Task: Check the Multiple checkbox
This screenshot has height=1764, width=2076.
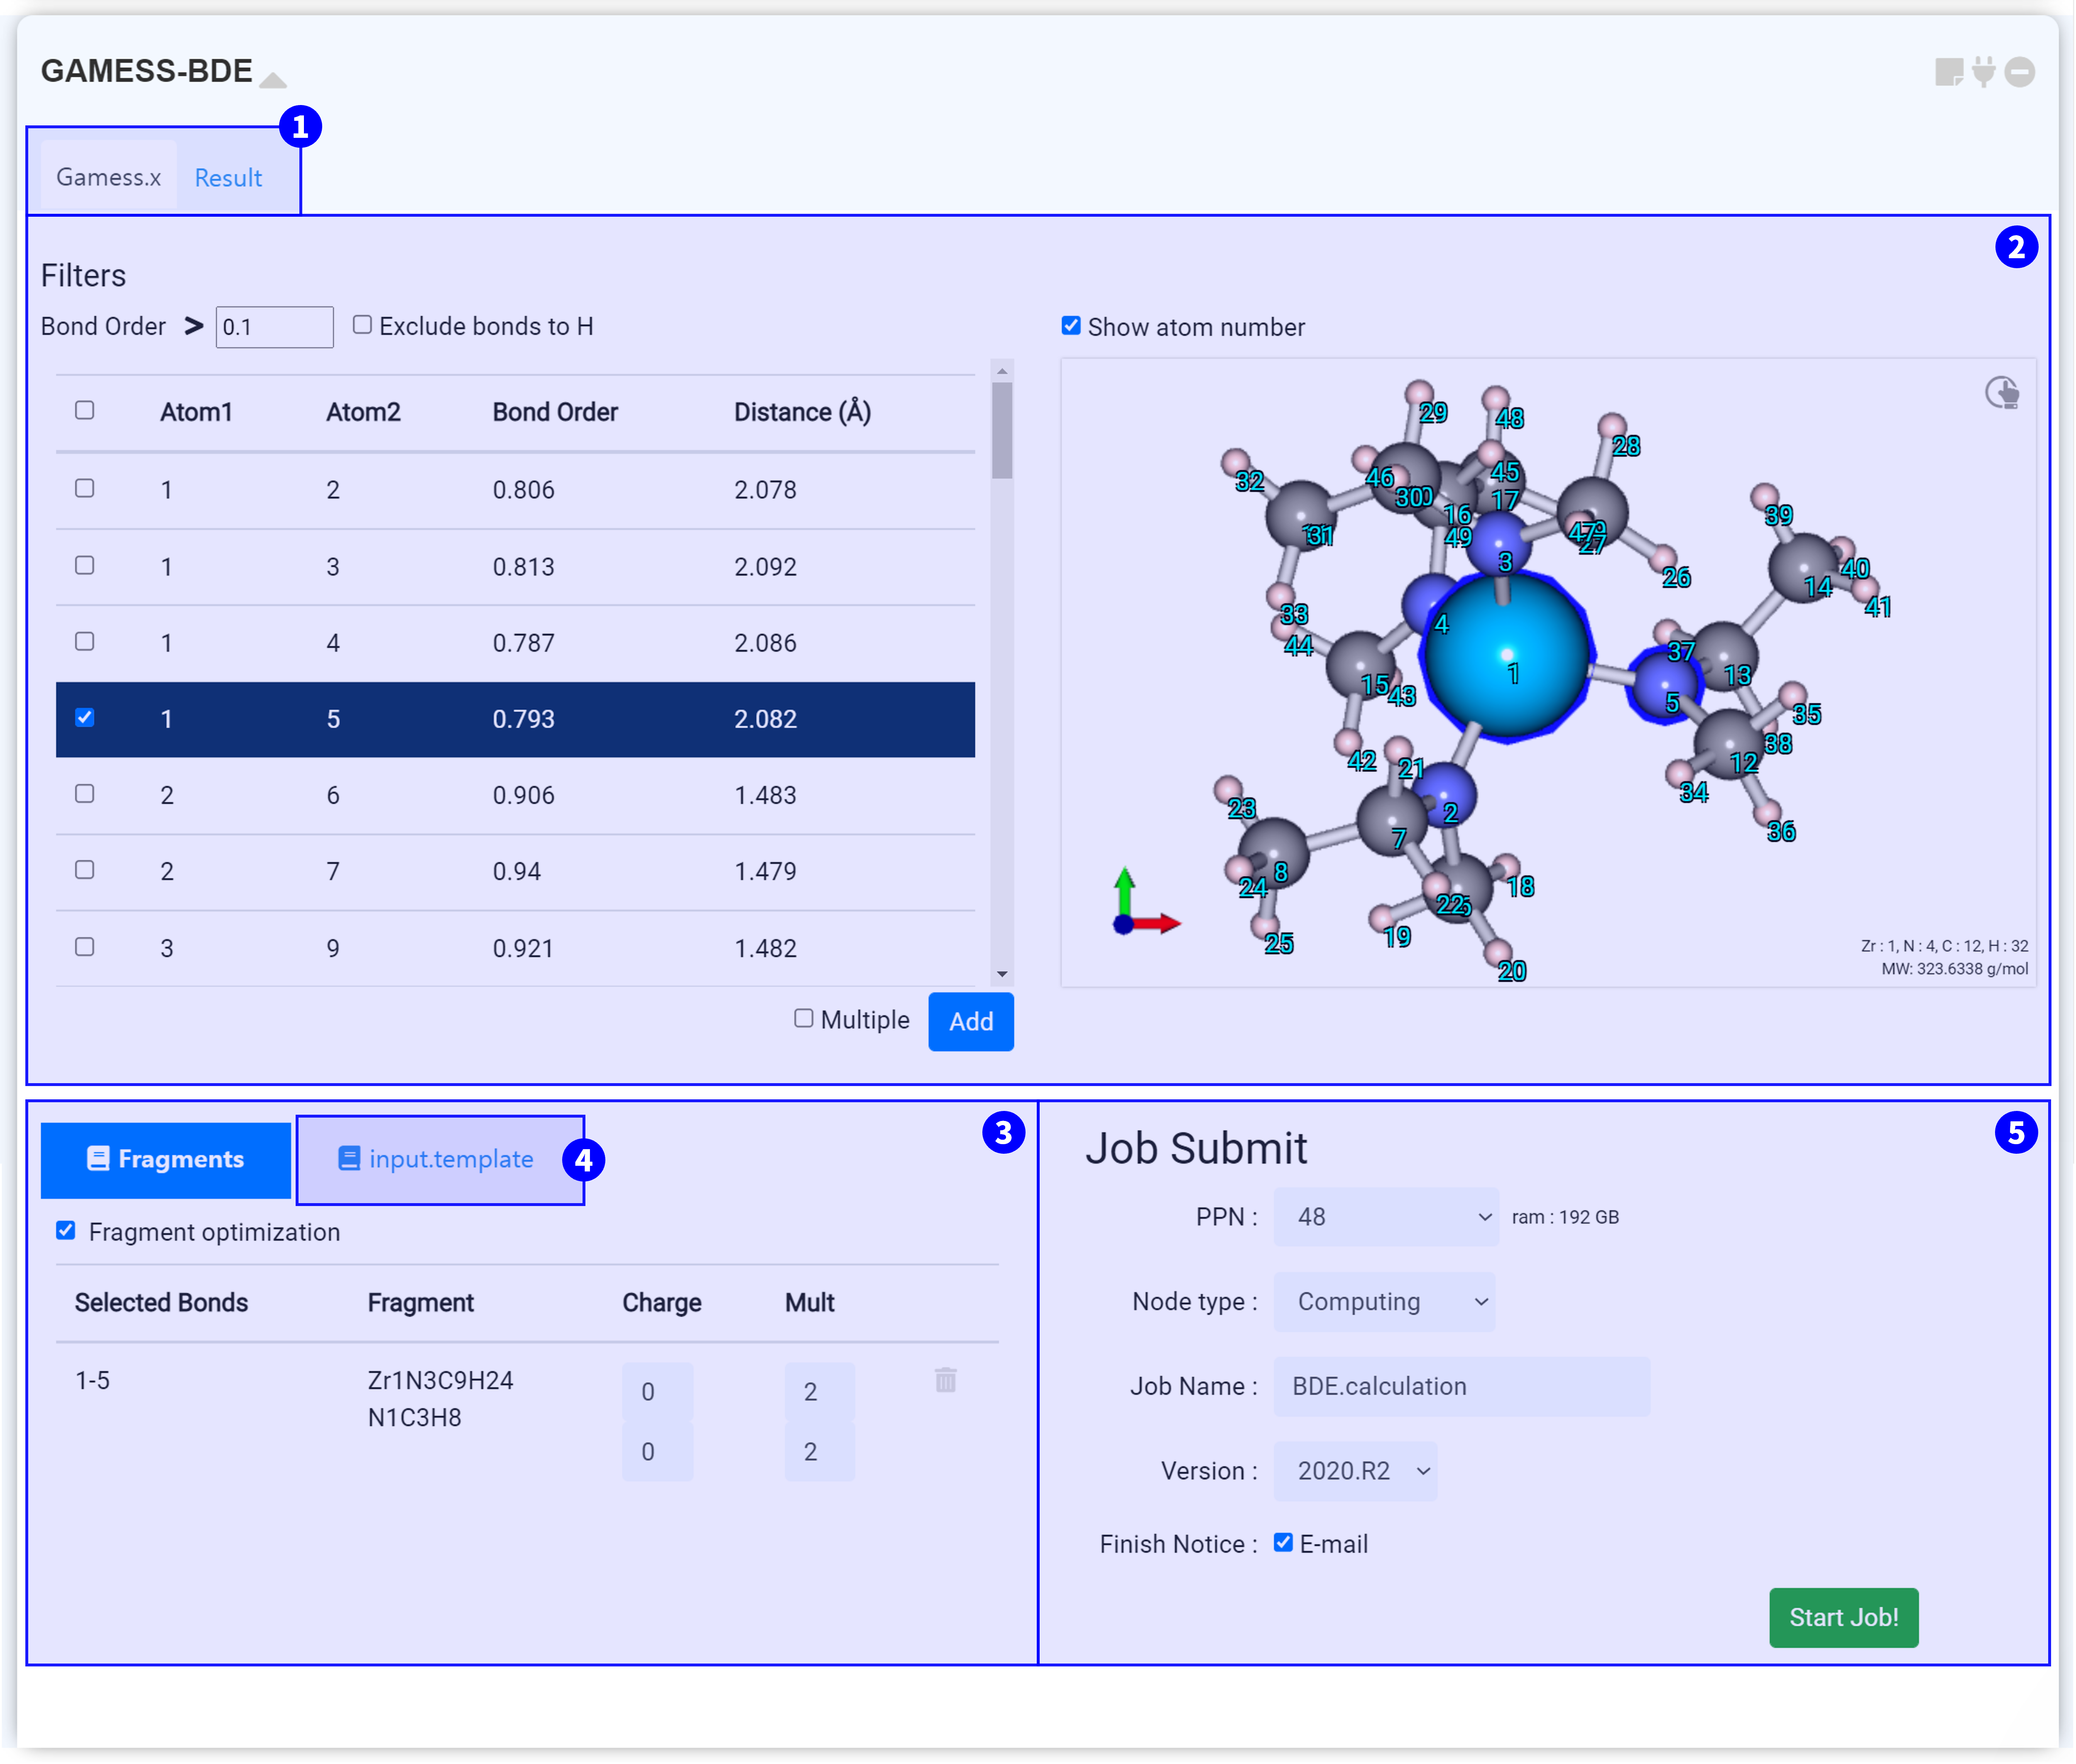Action: tap(804, 1019)
